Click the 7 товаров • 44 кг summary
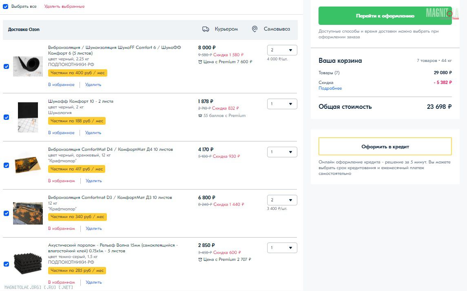Viewport: 467px width, 291px height. 434,61
